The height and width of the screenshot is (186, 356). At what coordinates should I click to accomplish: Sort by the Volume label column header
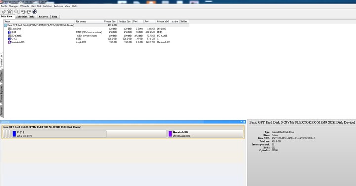(x=163, y=22)
